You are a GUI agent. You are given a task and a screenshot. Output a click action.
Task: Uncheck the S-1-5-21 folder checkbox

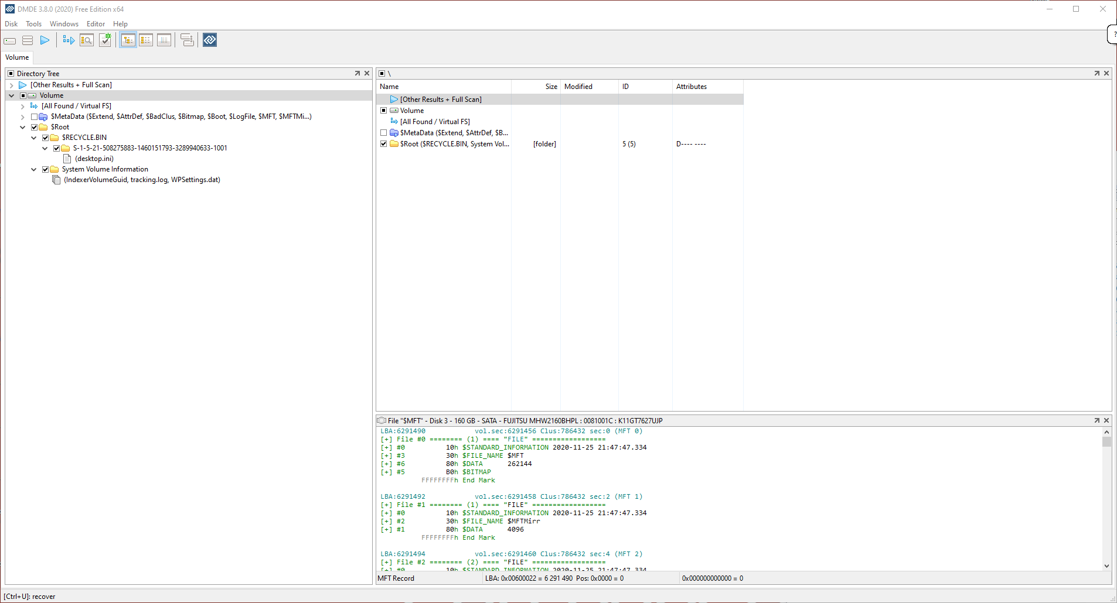point(57,148)
